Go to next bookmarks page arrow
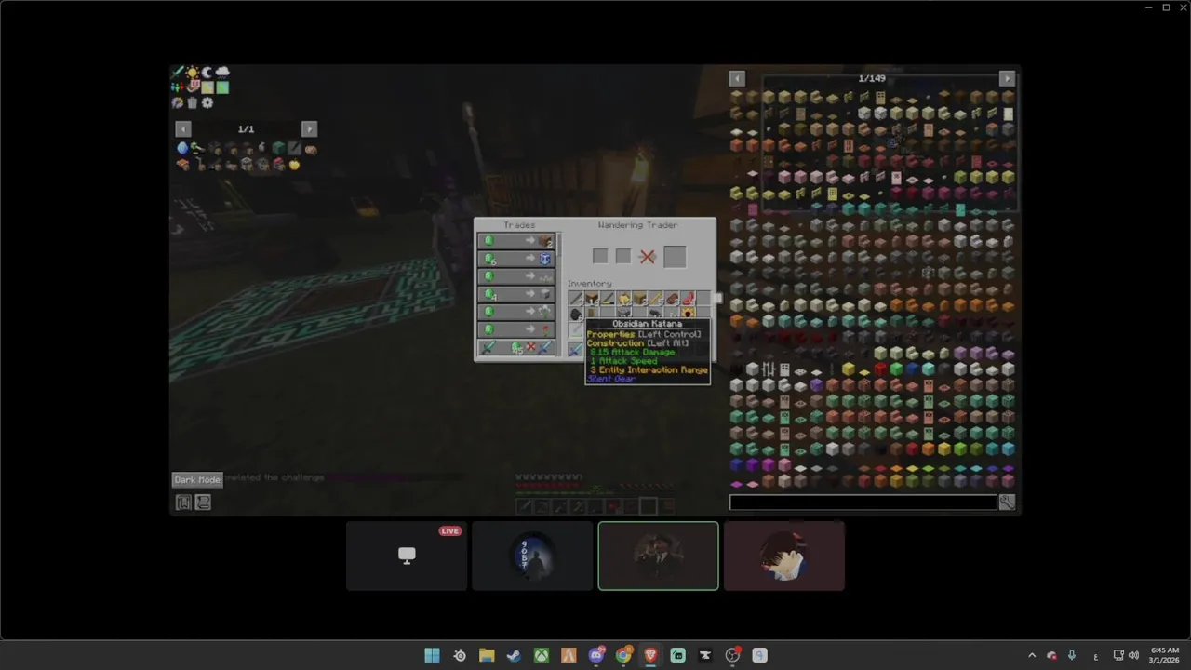 tap(309, 129)
